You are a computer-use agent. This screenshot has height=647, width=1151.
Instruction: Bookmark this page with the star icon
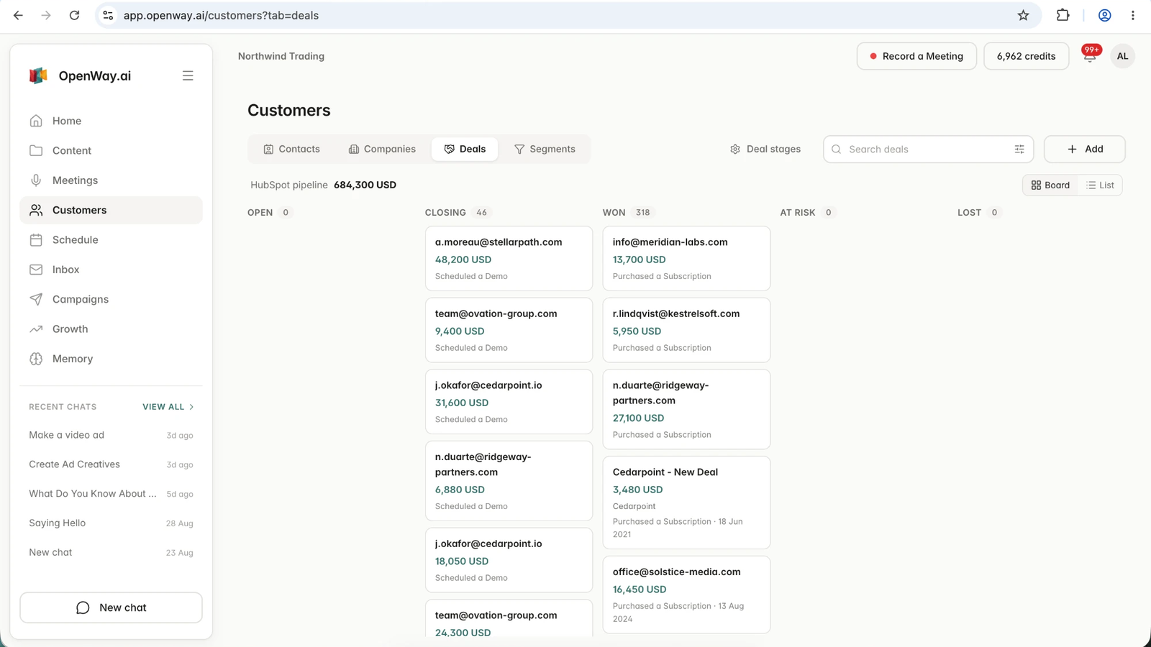[x=1023, y=15]
